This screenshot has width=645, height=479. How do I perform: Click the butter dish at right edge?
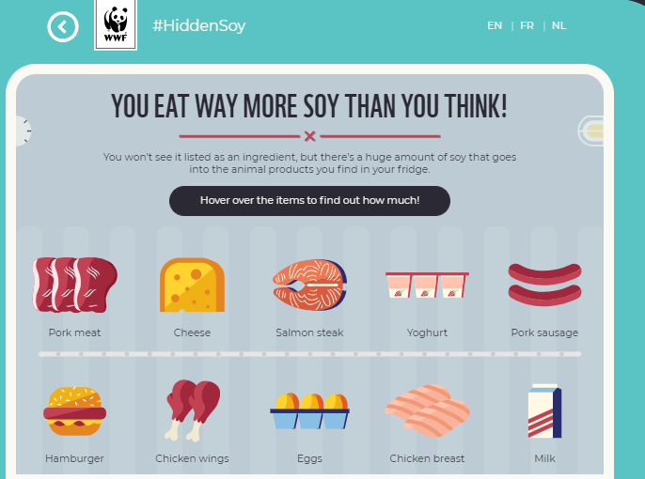(x=590, y=131)
